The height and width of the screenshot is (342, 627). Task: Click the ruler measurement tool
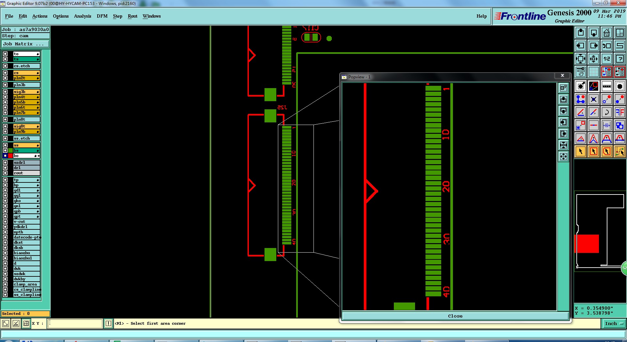coord(607,86)
